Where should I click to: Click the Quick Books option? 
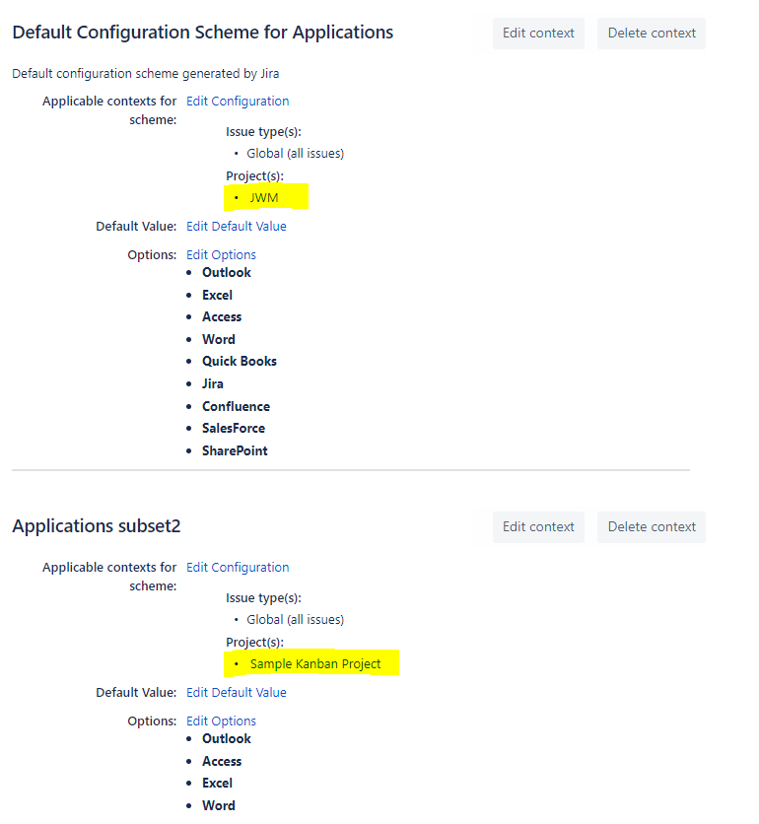click(x=240, y=361)
